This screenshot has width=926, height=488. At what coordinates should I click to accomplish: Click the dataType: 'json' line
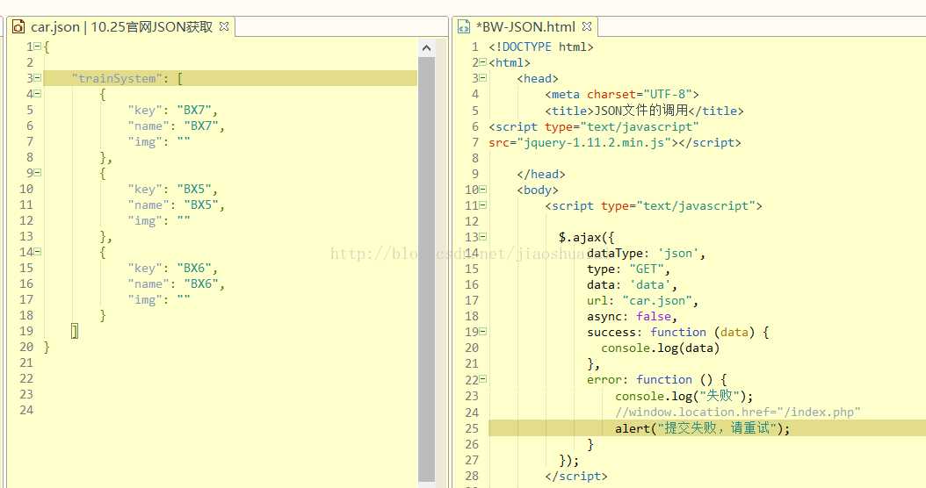click(646, 253)
